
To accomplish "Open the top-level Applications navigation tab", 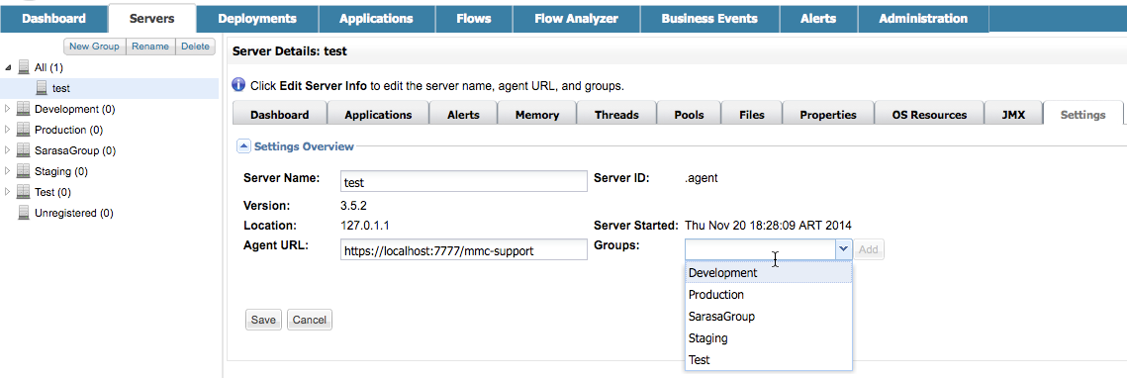I will 376,19.
